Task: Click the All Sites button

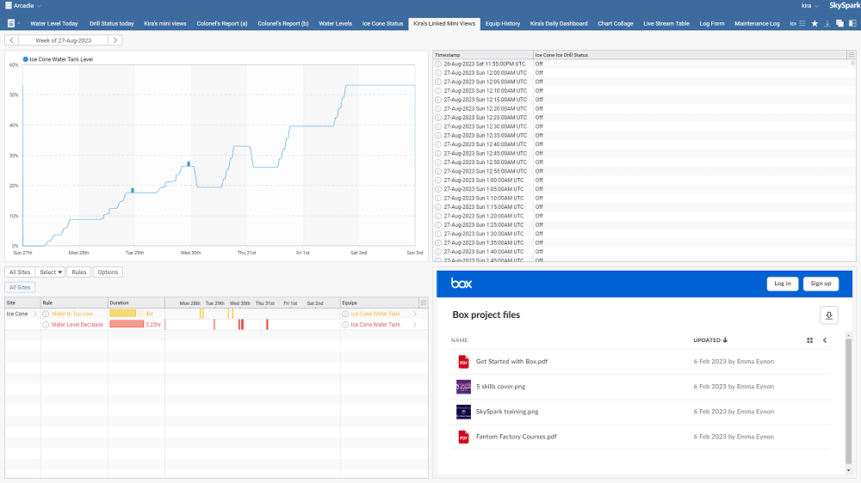Action: [20, 272]
